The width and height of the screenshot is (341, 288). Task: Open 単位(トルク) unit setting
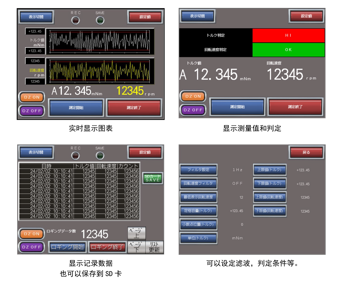(x=198, y=238)
